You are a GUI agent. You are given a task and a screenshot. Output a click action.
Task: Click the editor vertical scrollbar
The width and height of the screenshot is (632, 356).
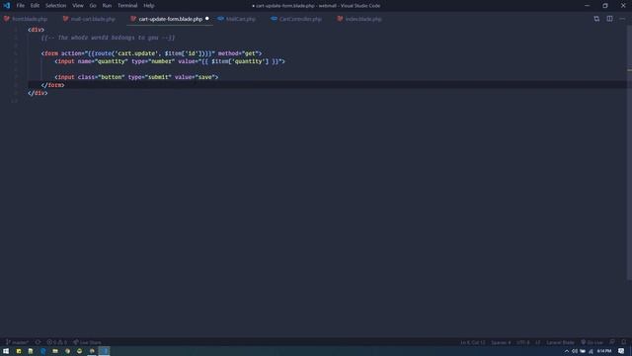tap(629, 151)
